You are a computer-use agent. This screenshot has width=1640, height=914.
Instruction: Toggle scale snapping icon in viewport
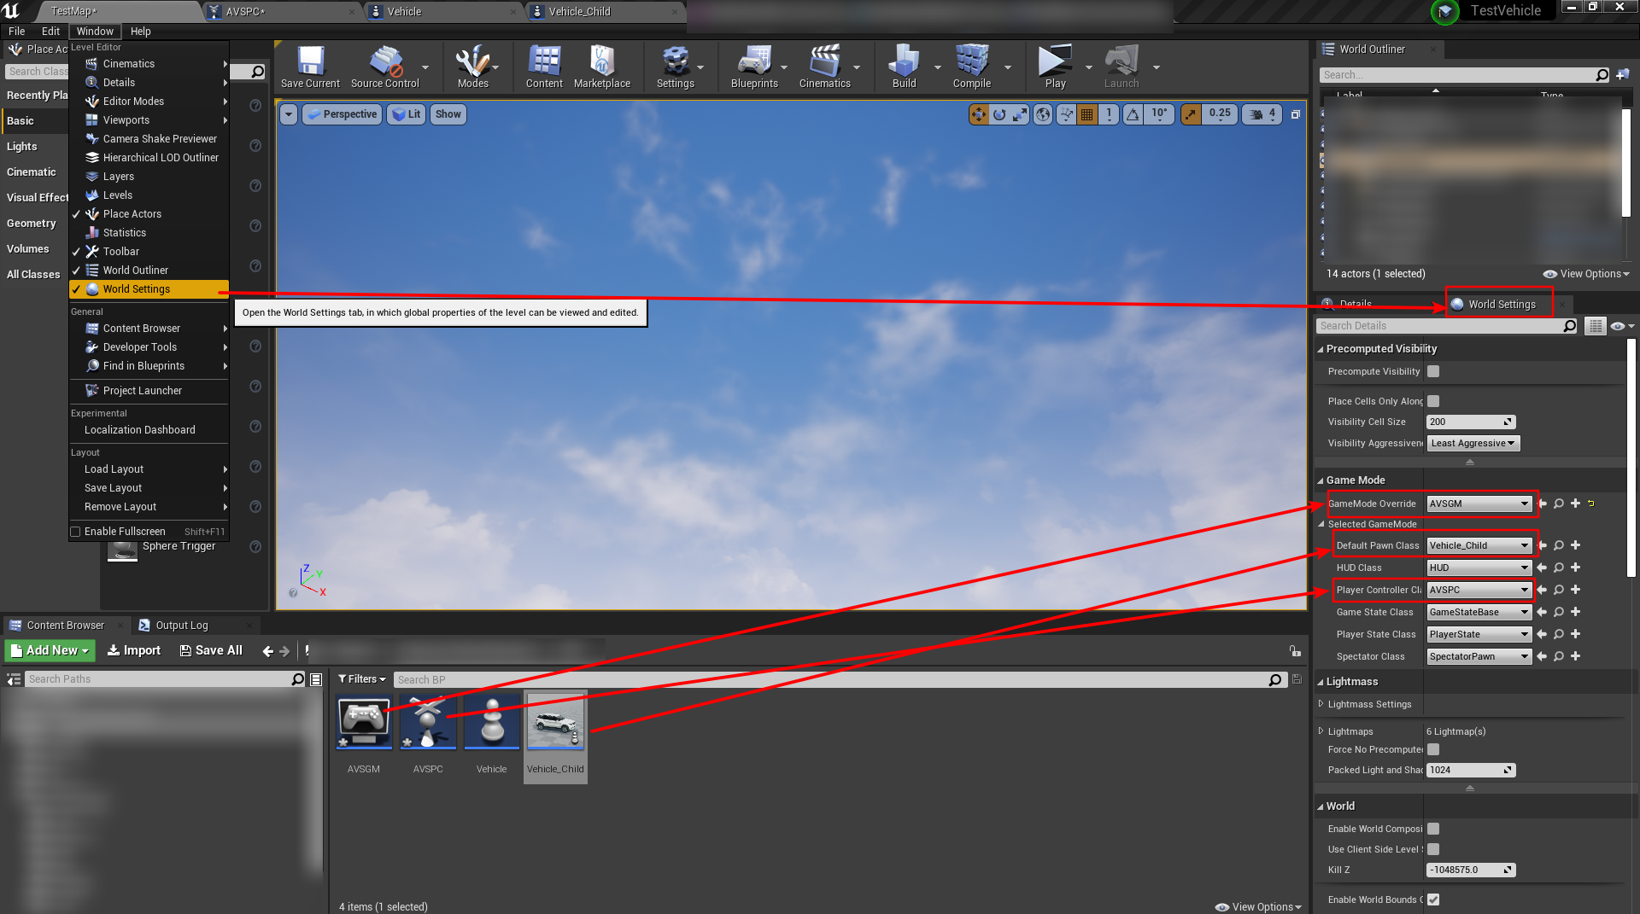[1191, 114]
